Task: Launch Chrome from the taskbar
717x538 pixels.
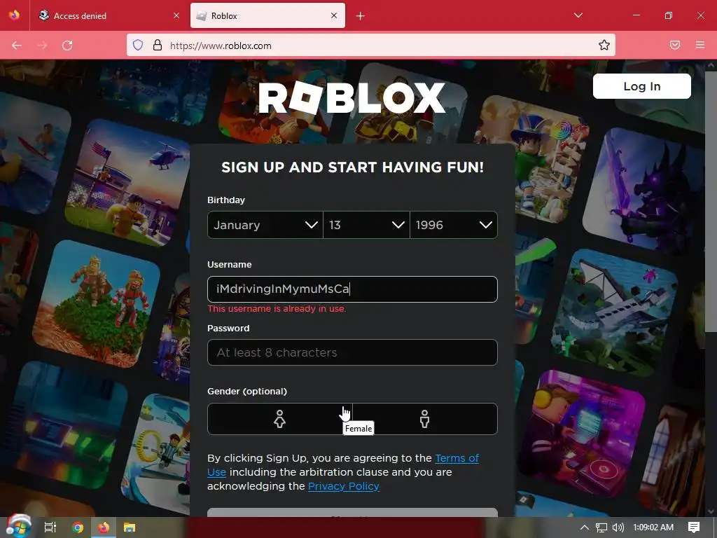Action: 78,527
